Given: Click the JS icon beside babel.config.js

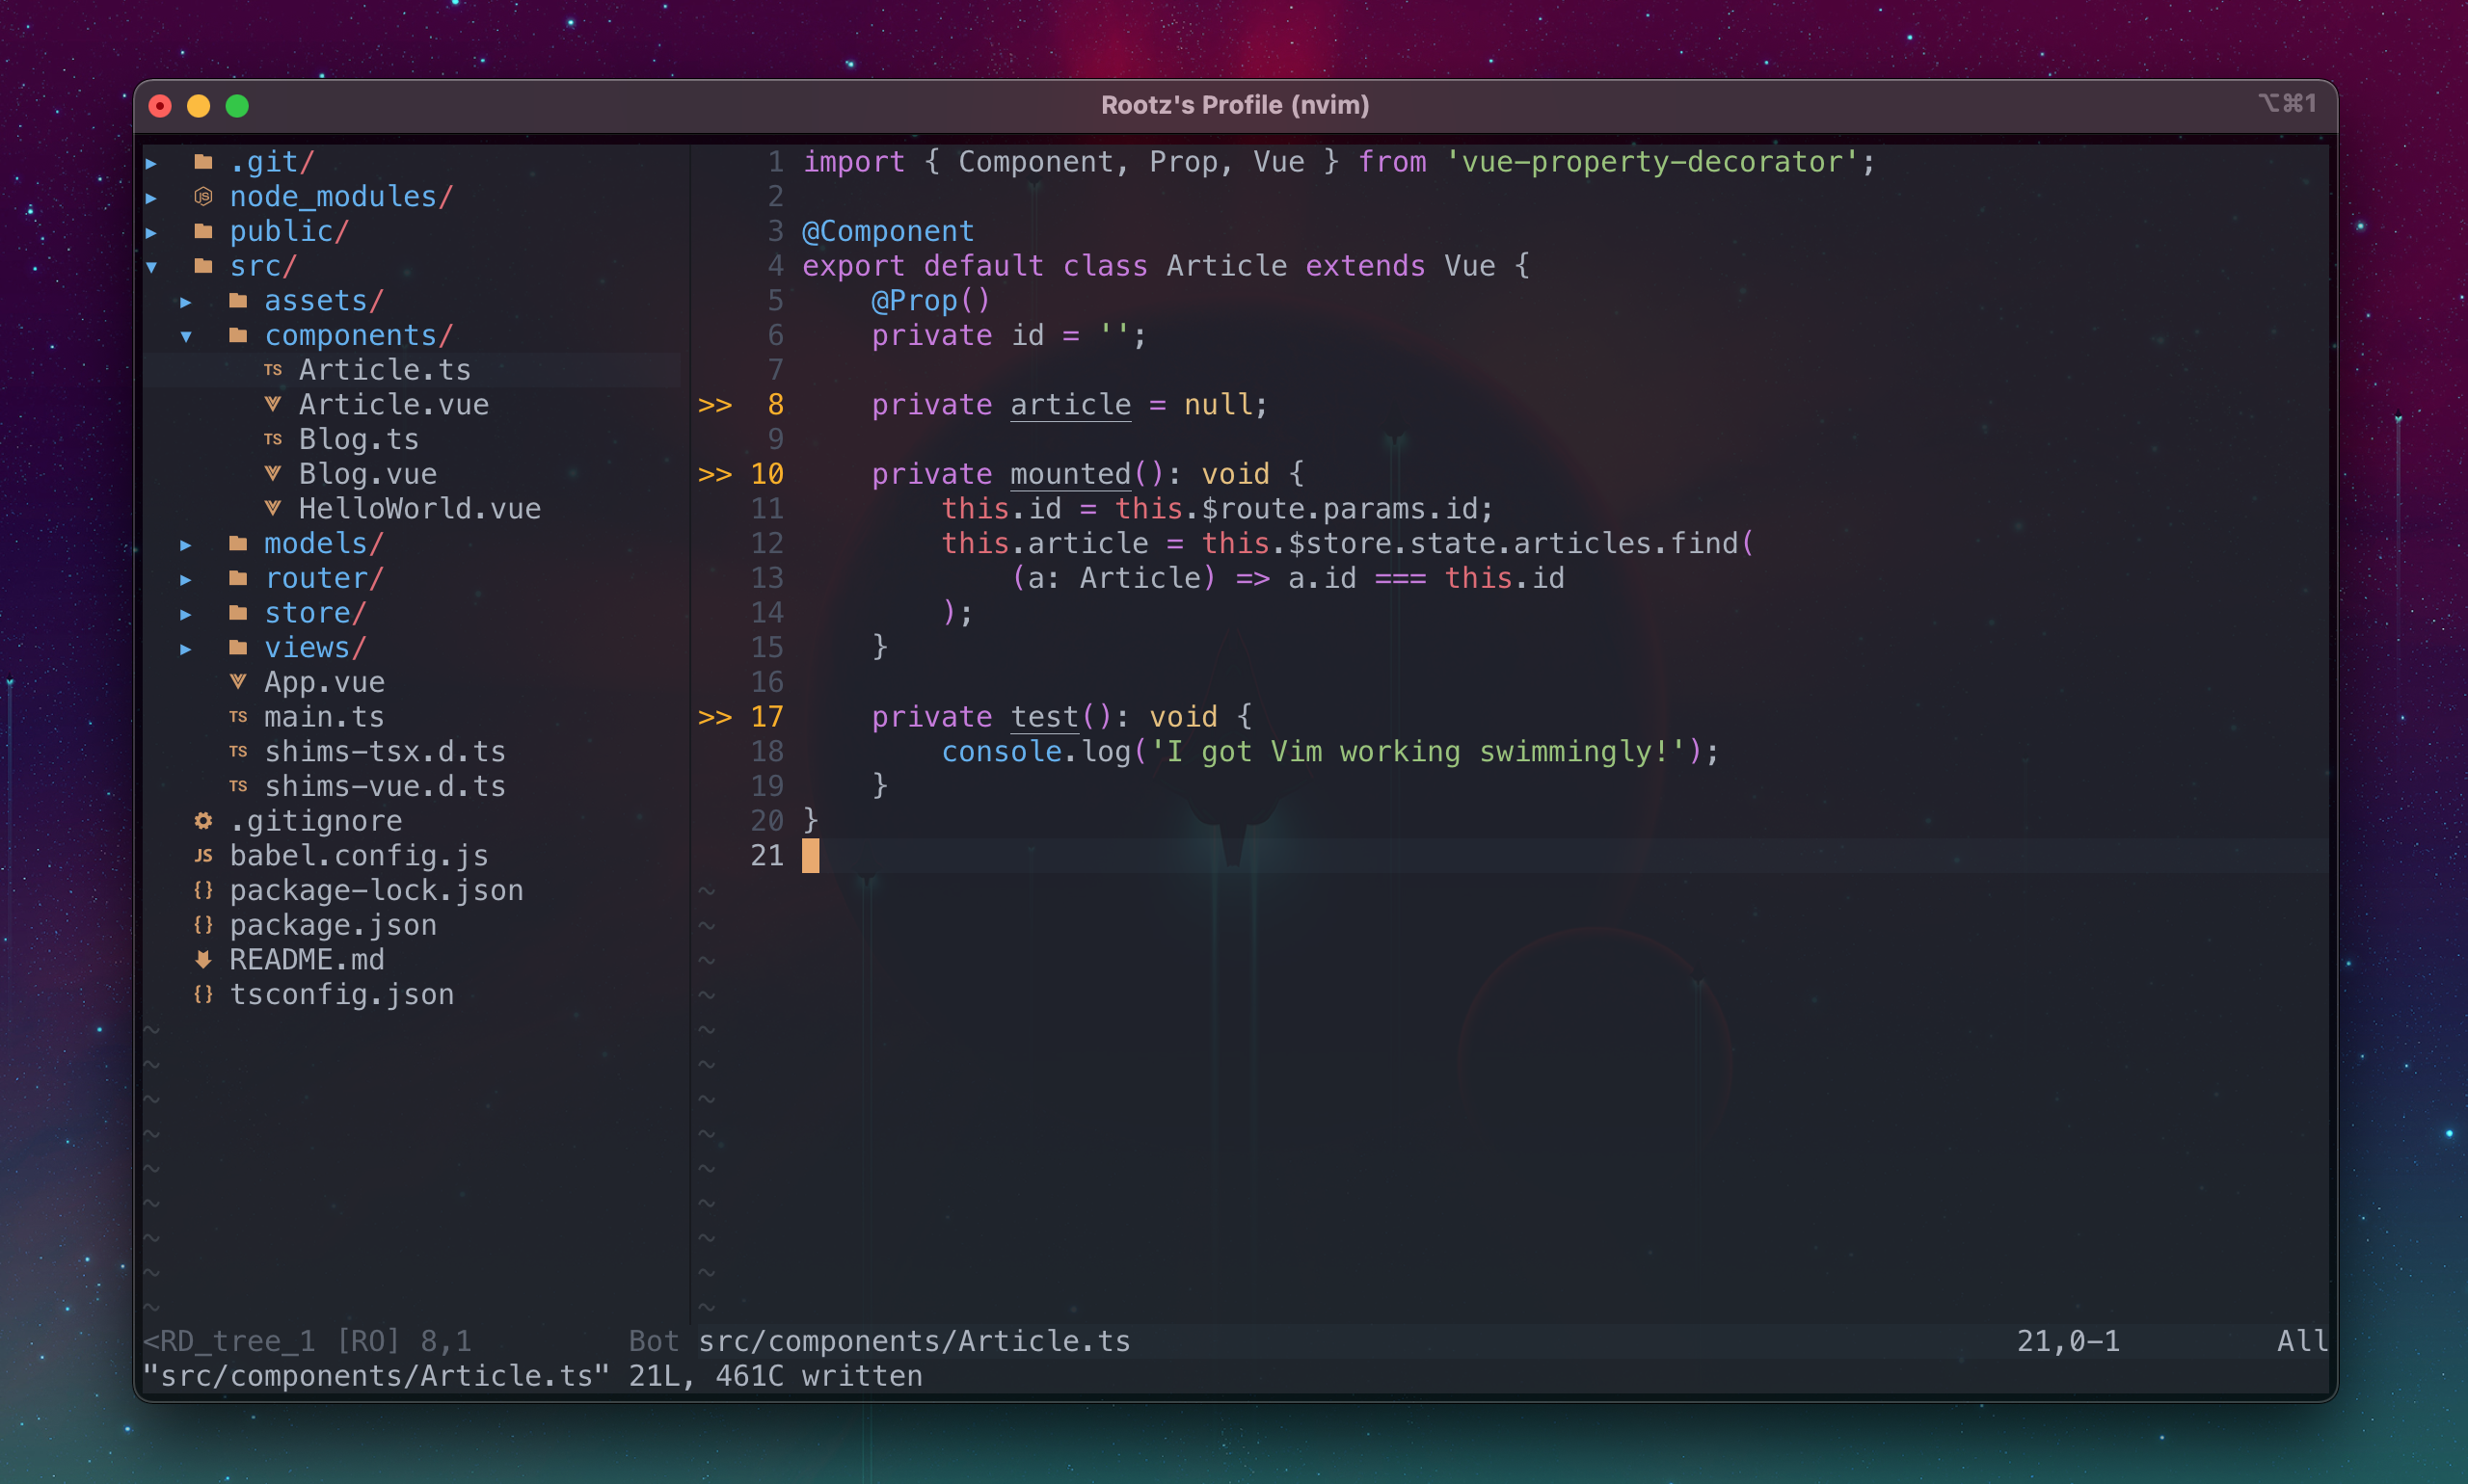Looking at the screenshot, I should click(x=203, y=856).
